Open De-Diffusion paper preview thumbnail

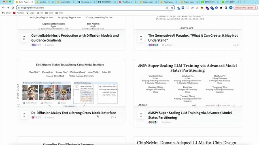(71, 83)
